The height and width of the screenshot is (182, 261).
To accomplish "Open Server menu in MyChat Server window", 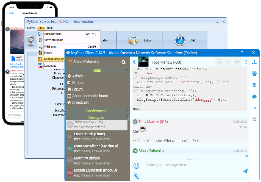I will [31, 28].
